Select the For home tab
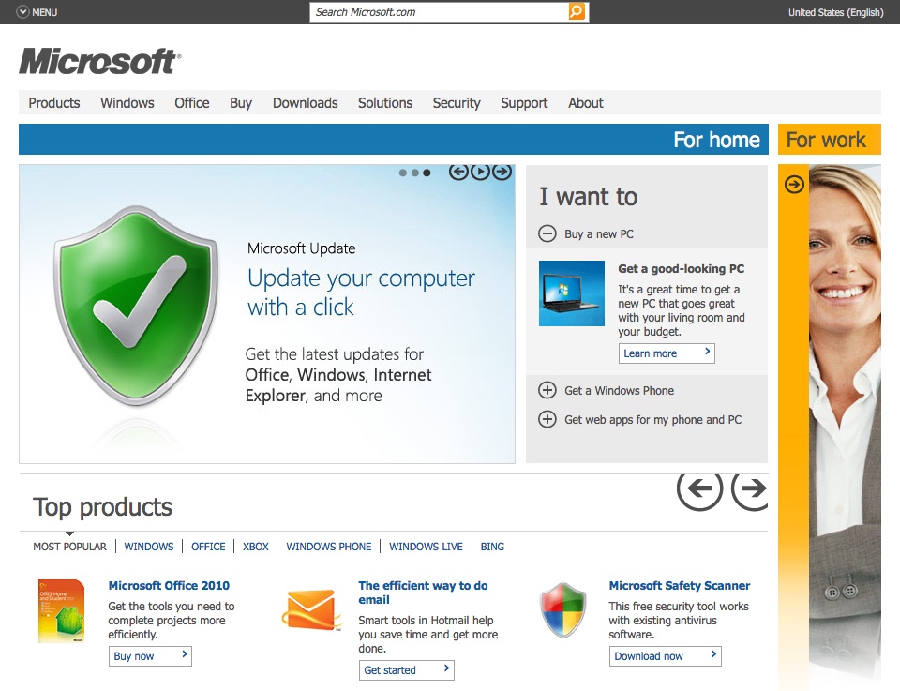 pyautogui.click(x=393, y=140)
